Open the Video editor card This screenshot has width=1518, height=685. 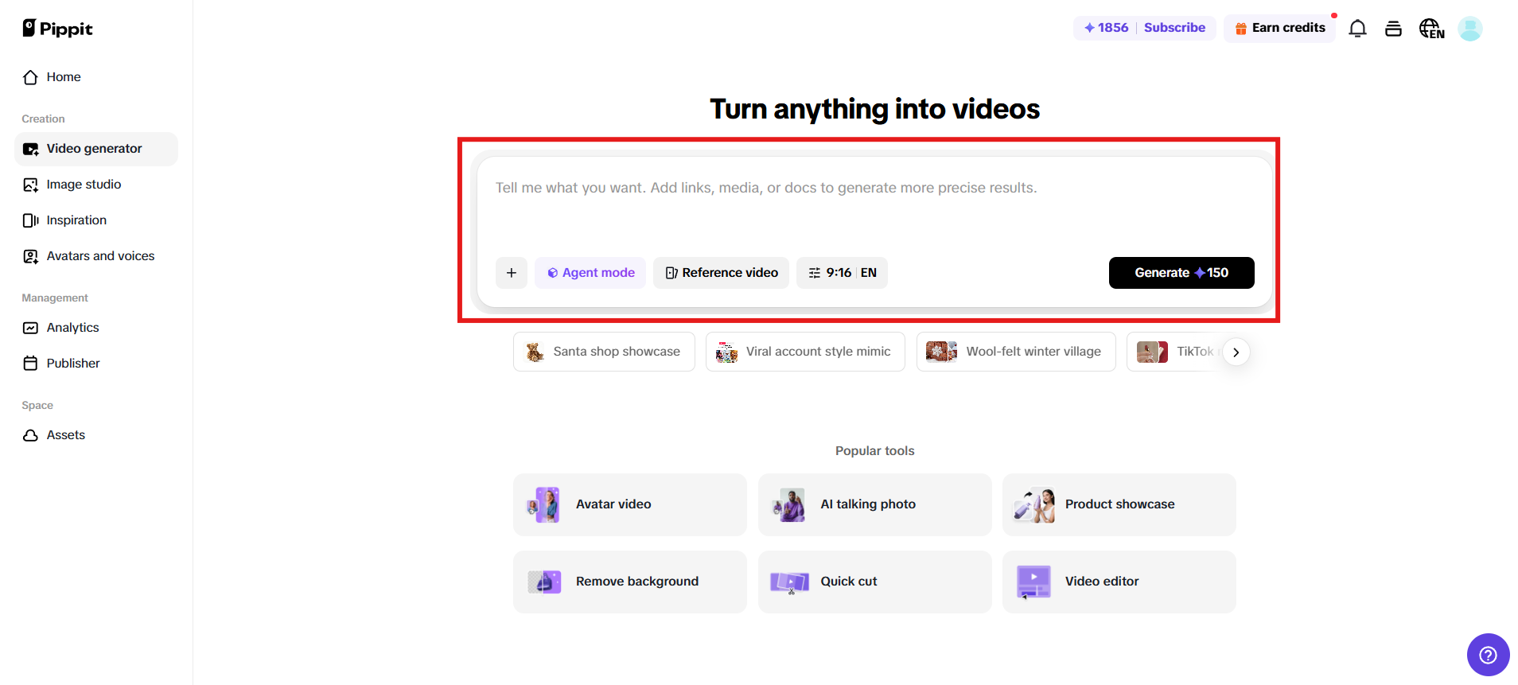1119,582
